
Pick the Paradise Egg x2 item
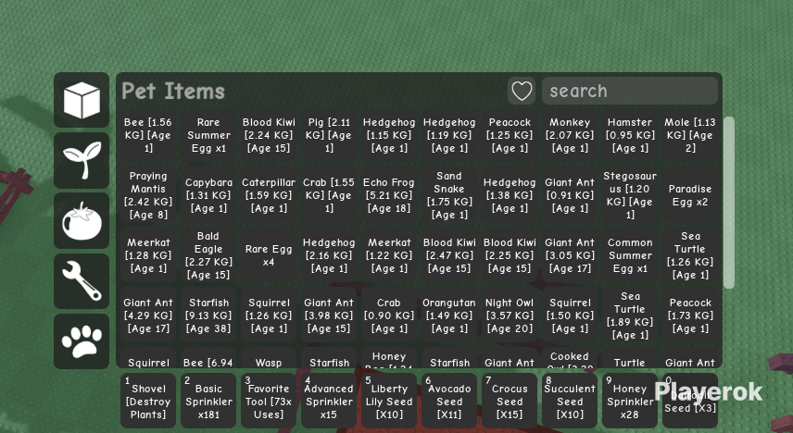coord(690,195)
